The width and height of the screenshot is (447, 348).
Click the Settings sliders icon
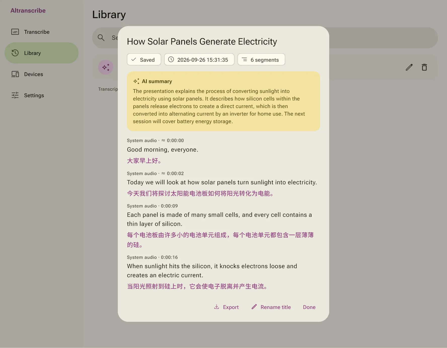(x=15, y=95)
